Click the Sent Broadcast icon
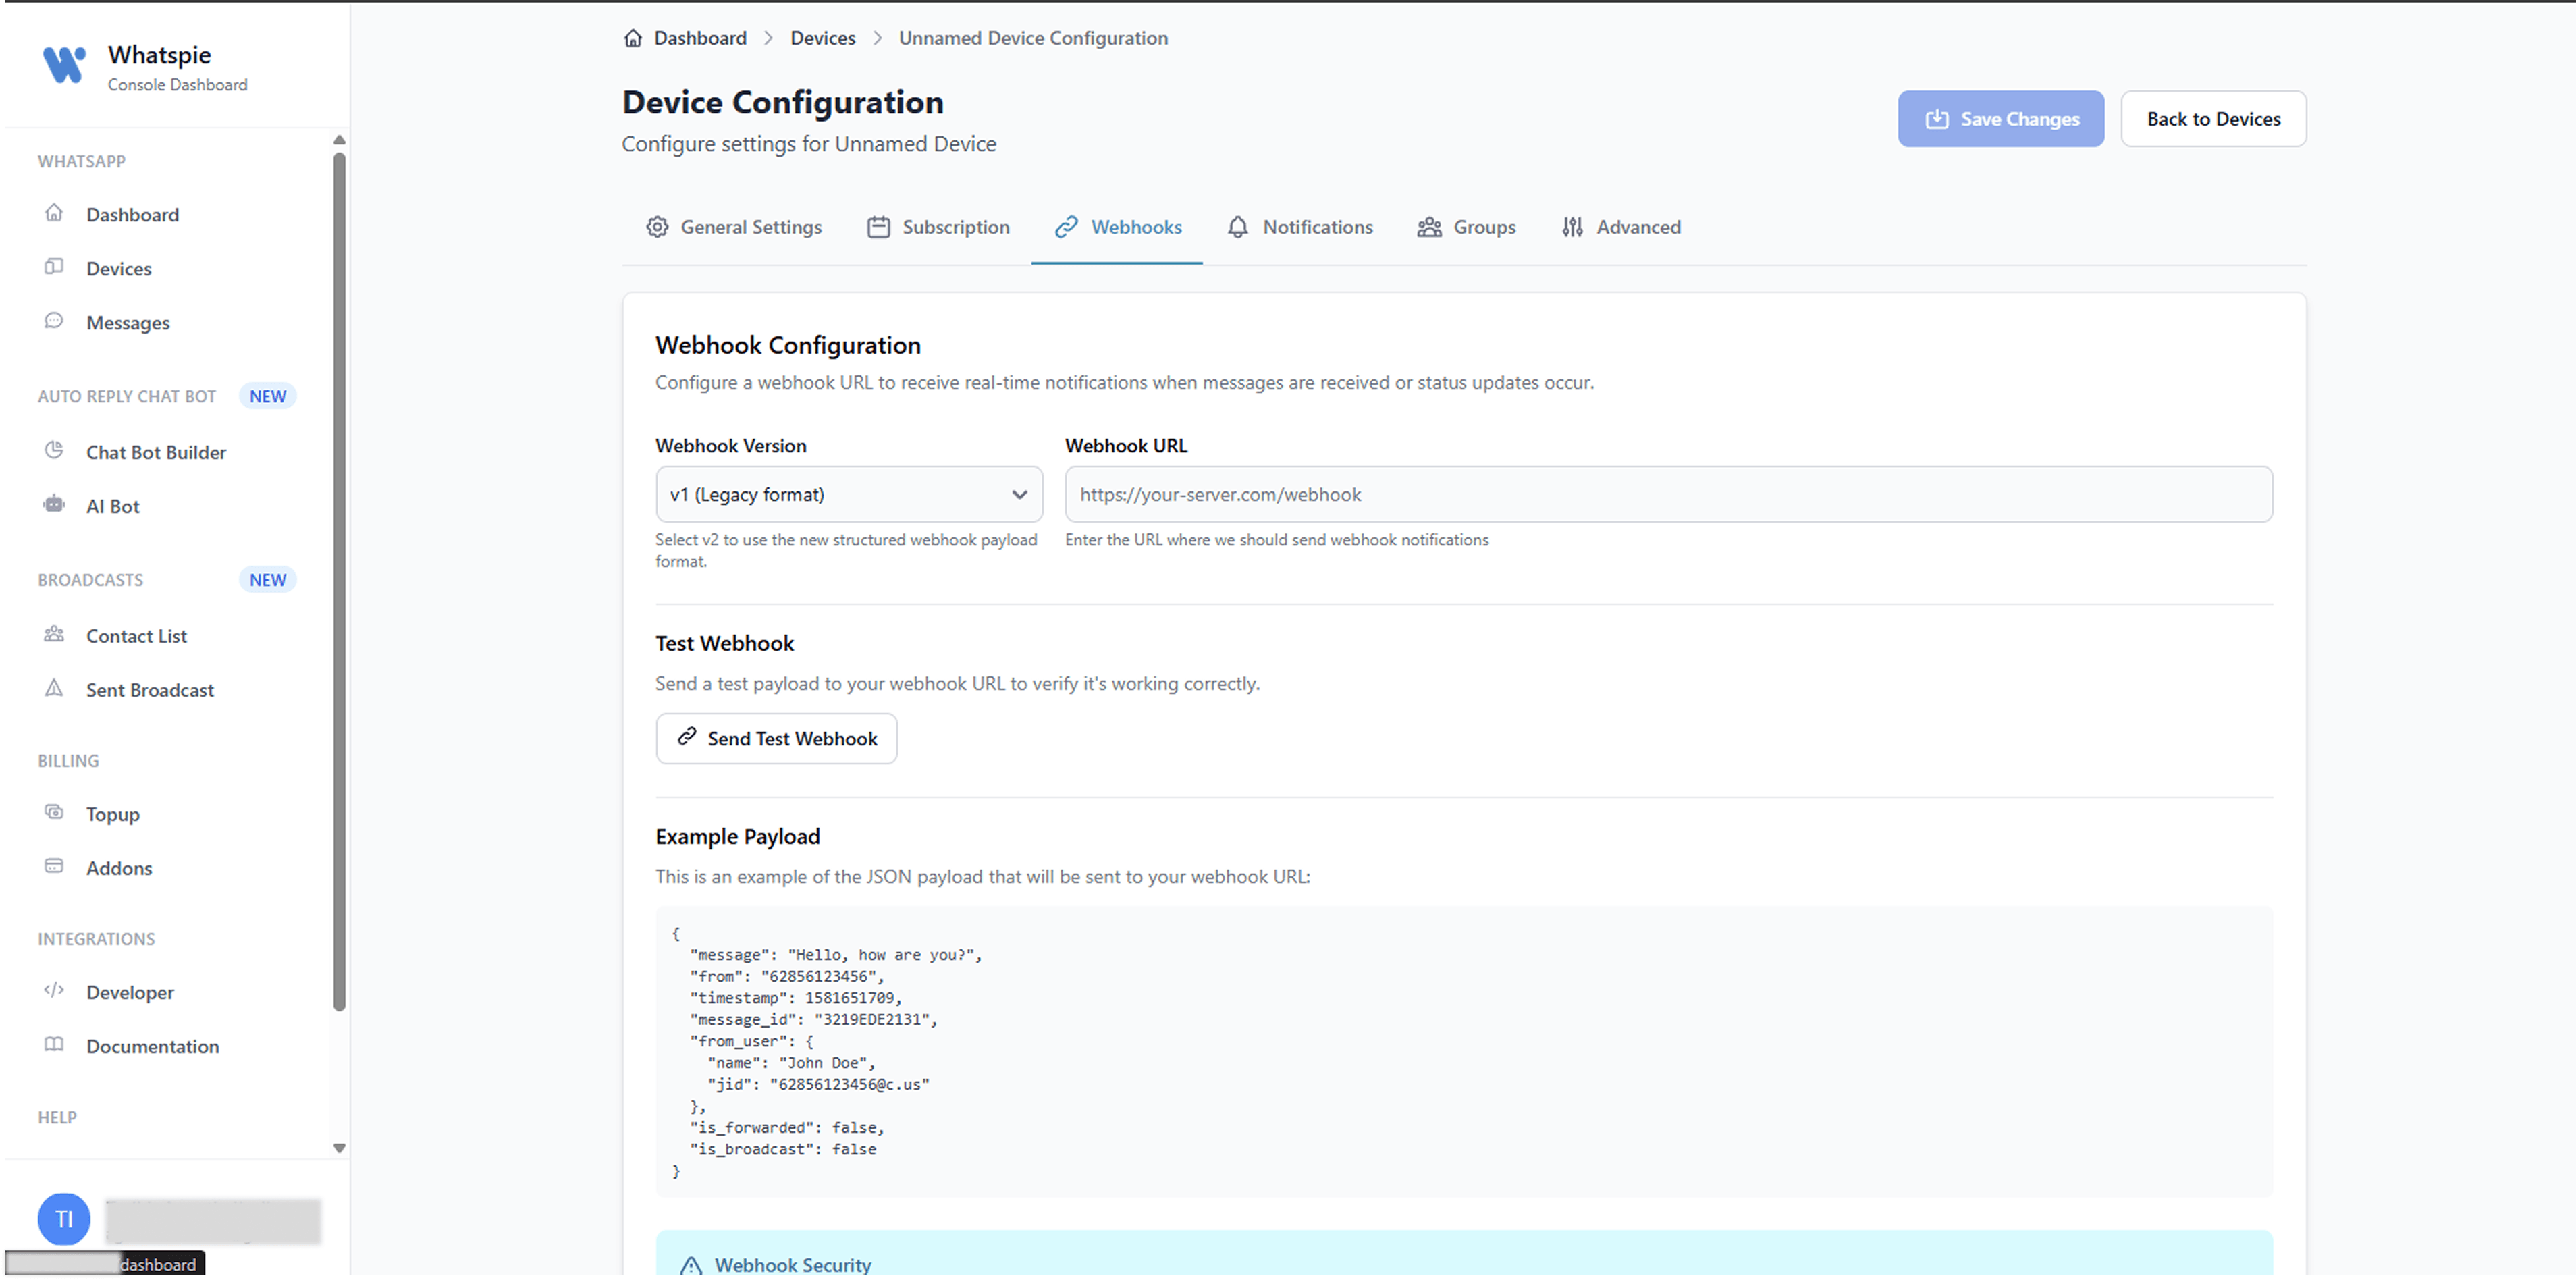Viewport: 2576px width, 1280px height. [x=54, y=689]
